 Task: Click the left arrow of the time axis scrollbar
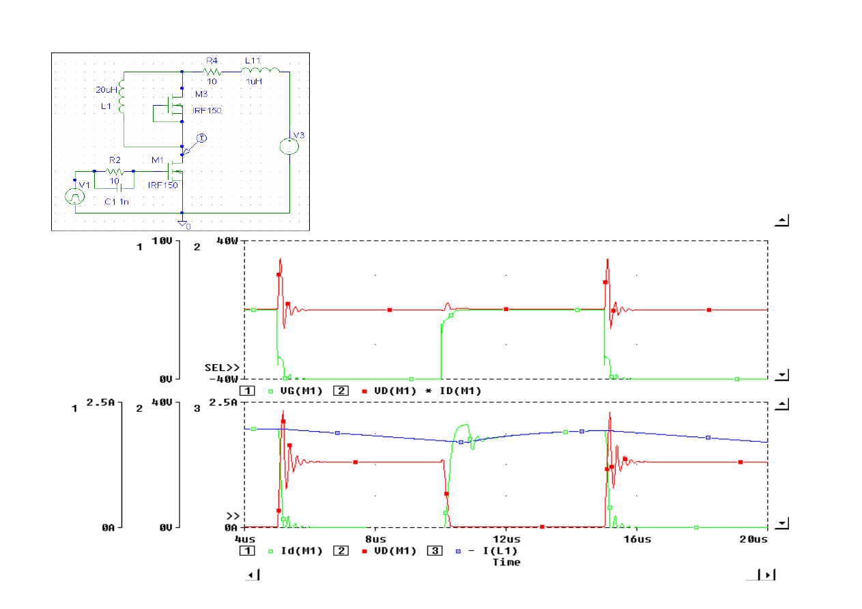[253, 576]
